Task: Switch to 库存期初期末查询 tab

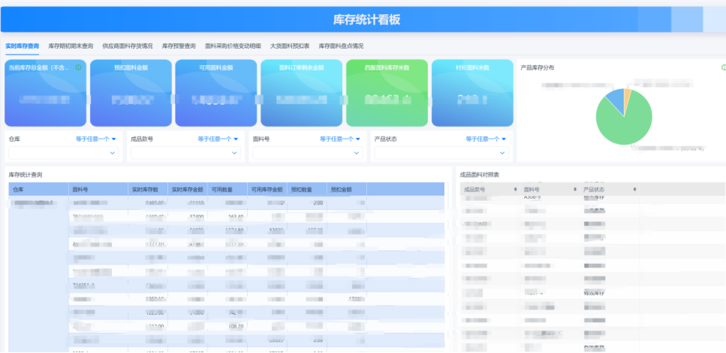Action: coord(71,46)
